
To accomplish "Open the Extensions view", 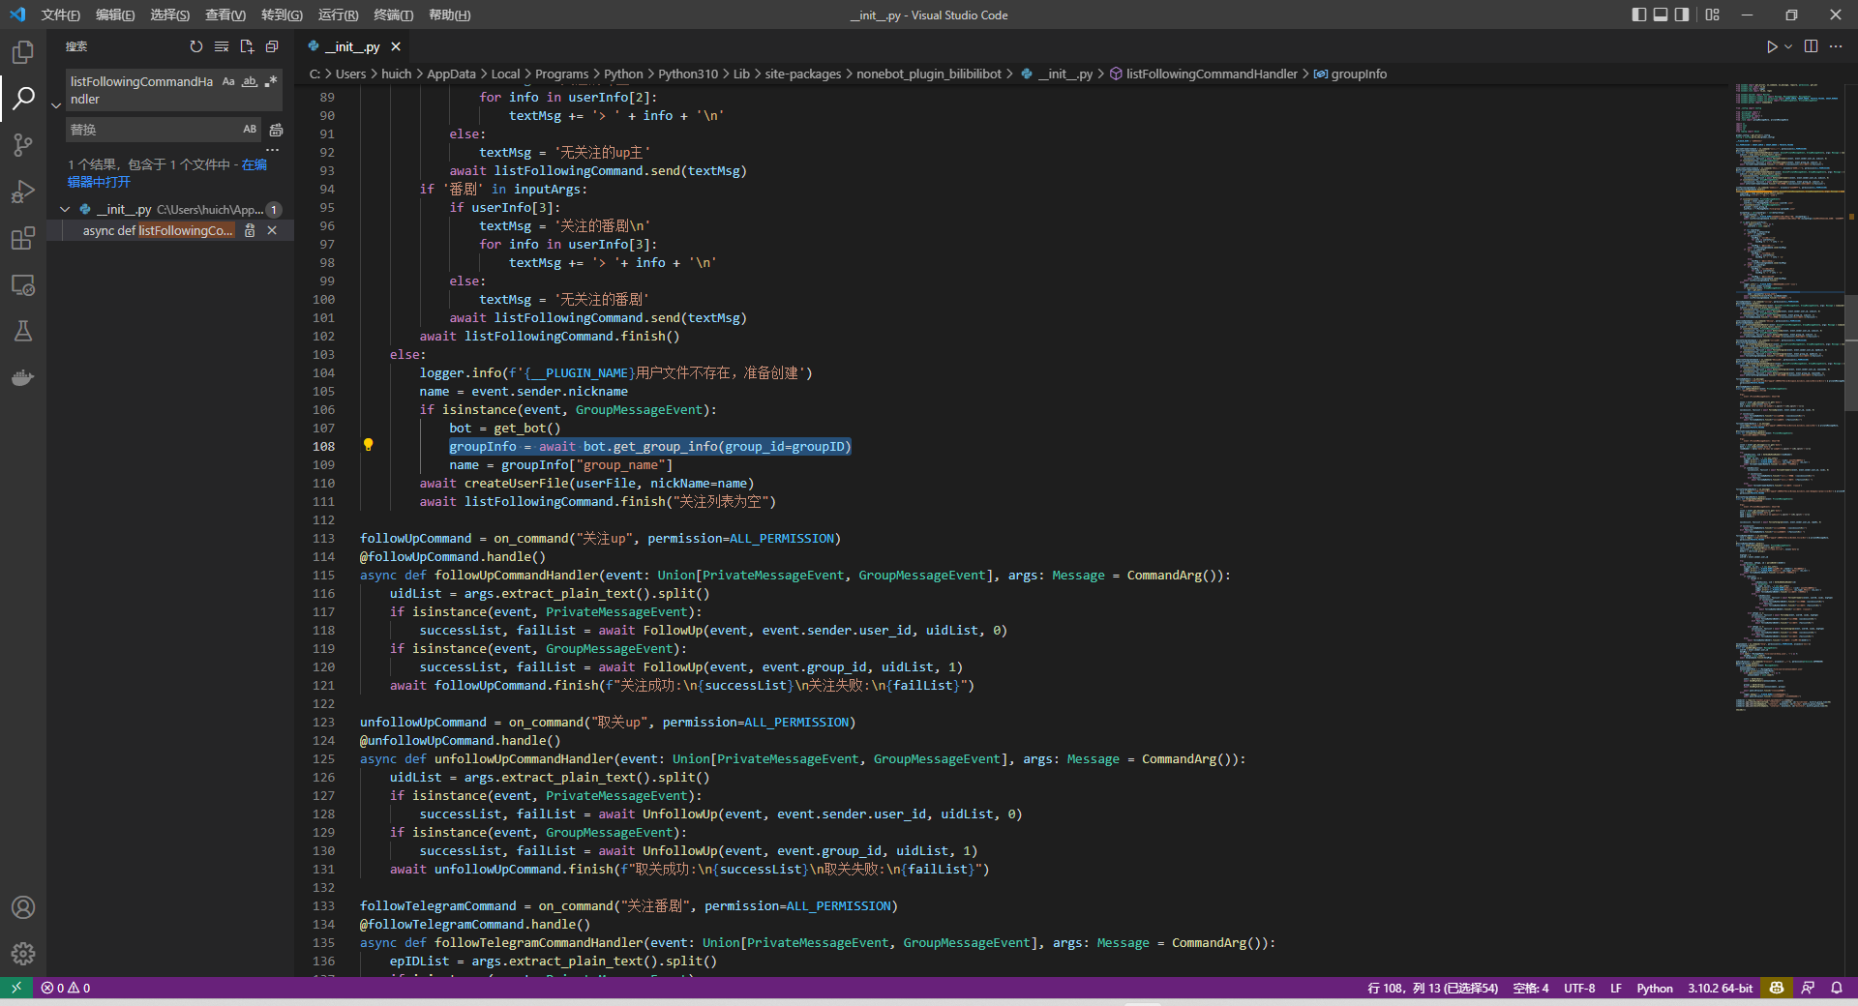I will coord(22,238).
